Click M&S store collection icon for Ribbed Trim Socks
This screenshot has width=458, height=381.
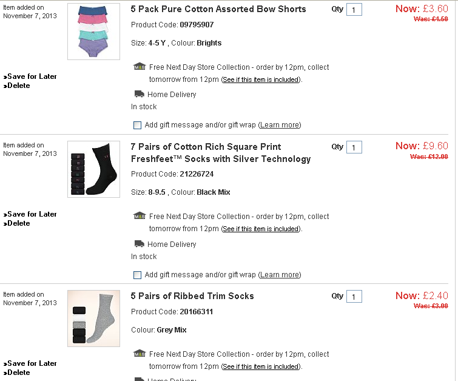[139, 354]
